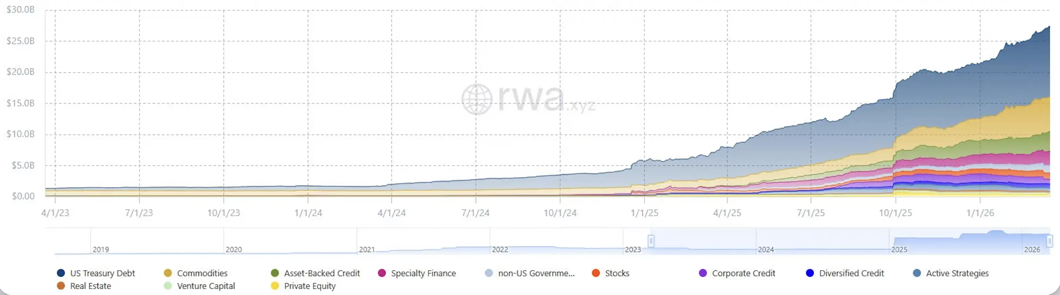The height and width of the screenshot is (295, 1060).
Task: Click left range selector handle
Action: pos(651,241)
